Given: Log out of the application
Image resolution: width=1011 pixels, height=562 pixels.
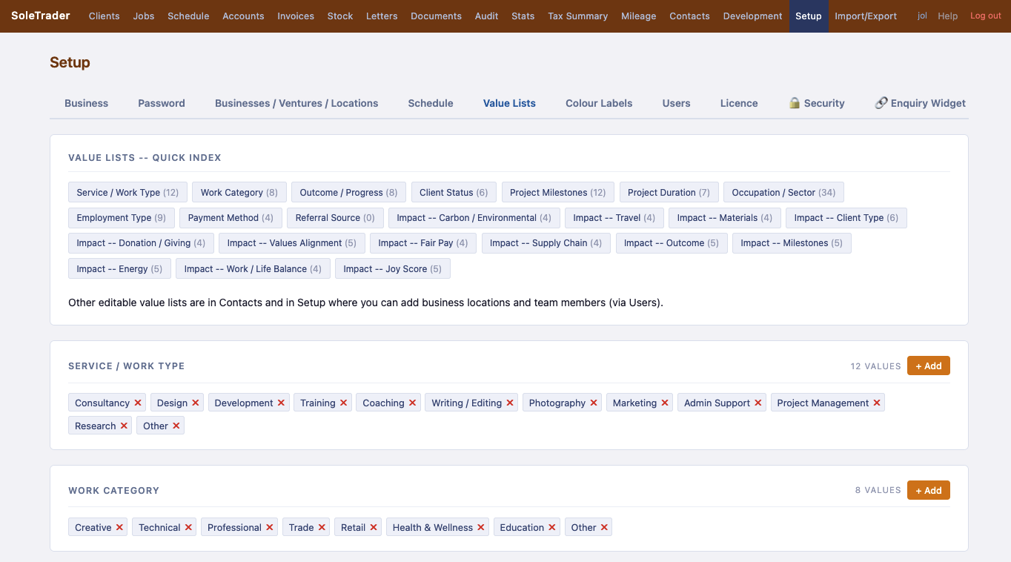Looking at the screenshot, I should coord(986,16).
